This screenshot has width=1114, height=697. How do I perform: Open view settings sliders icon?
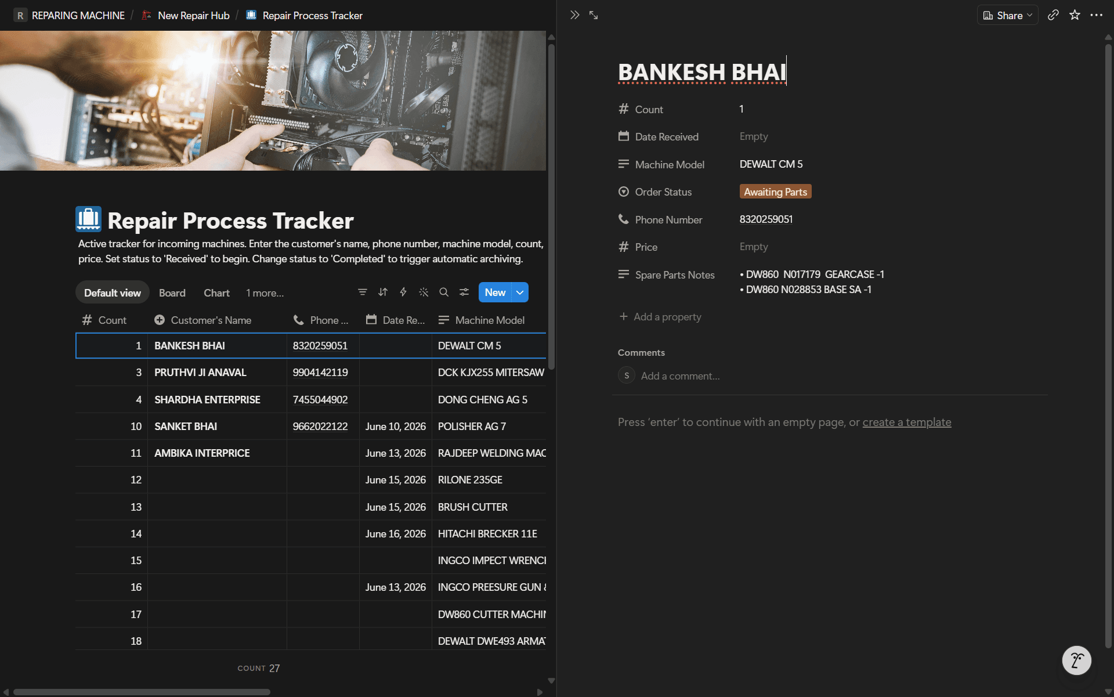464,292
